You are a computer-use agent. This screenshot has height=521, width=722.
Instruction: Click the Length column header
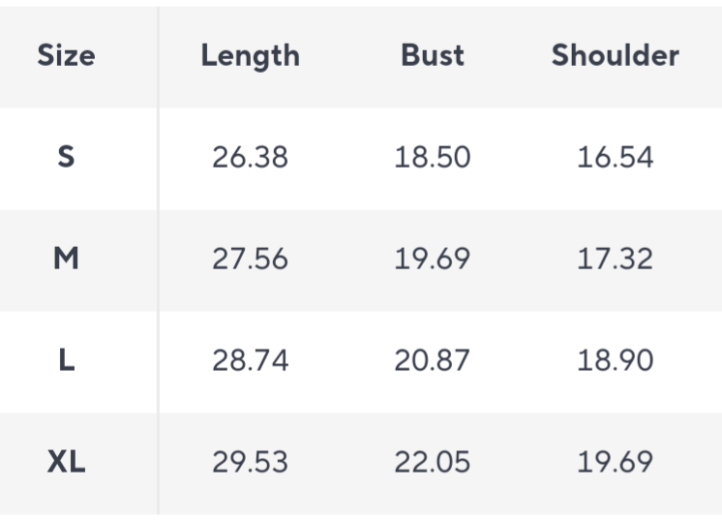click(250, 56)
